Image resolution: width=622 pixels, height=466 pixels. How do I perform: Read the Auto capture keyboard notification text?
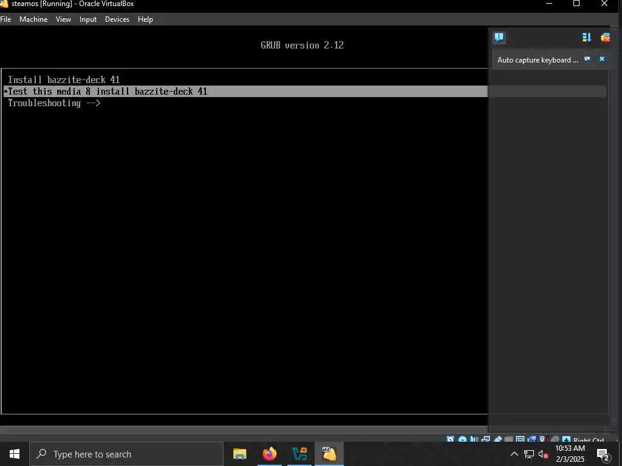pyautogui.click(x=538, y=60)
